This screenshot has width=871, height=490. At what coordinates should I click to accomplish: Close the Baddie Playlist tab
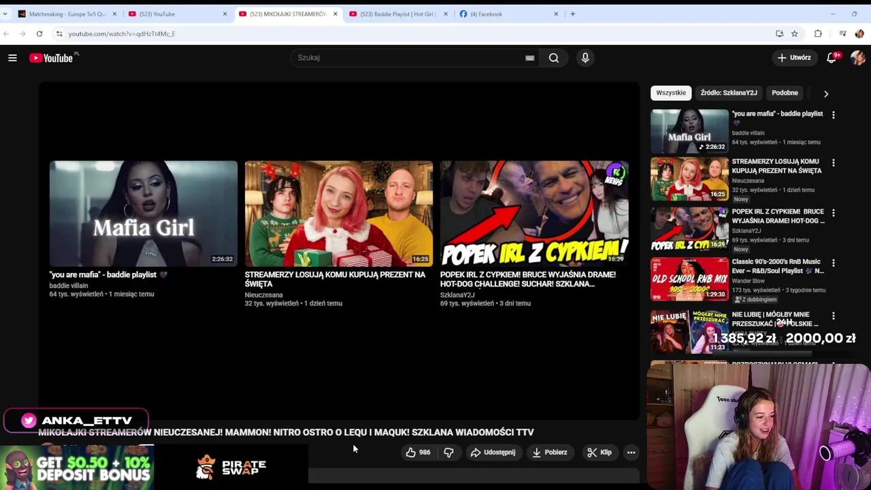pyautogui.click(x=446, y=14)
